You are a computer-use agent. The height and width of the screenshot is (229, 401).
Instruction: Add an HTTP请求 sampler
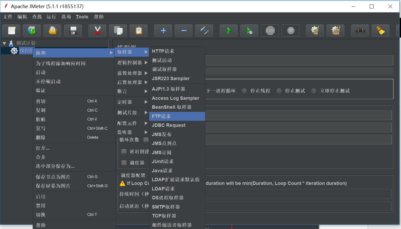click(x=177, y=51)
